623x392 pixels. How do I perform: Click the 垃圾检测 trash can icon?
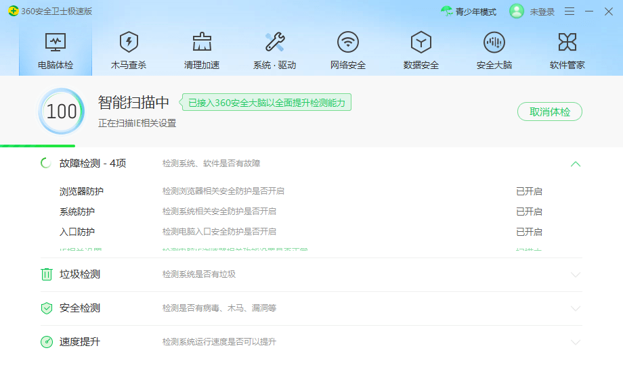(x=47, y=274)
